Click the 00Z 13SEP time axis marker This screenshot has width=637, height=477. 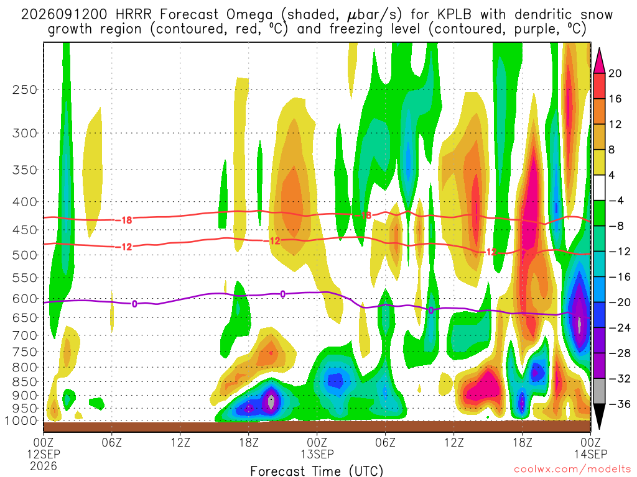[x=317, y=448]
